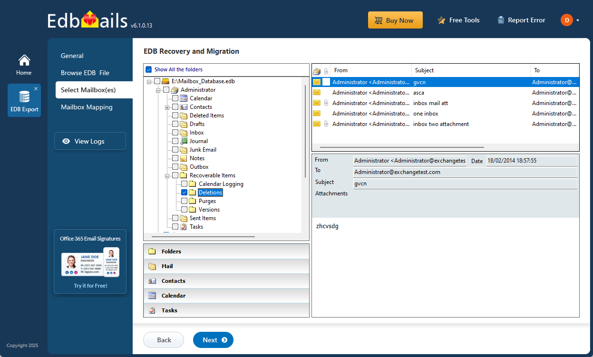
Task: Go to Browse EDB File step
Action: pos(85,73)
